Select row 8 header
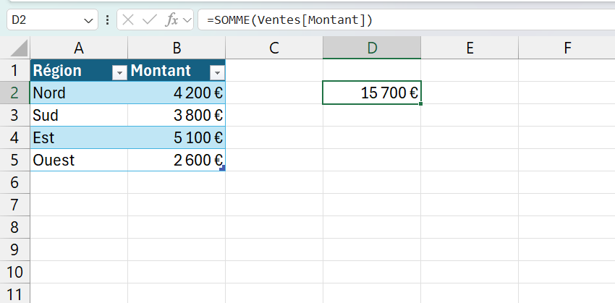 tap(15, 227)
